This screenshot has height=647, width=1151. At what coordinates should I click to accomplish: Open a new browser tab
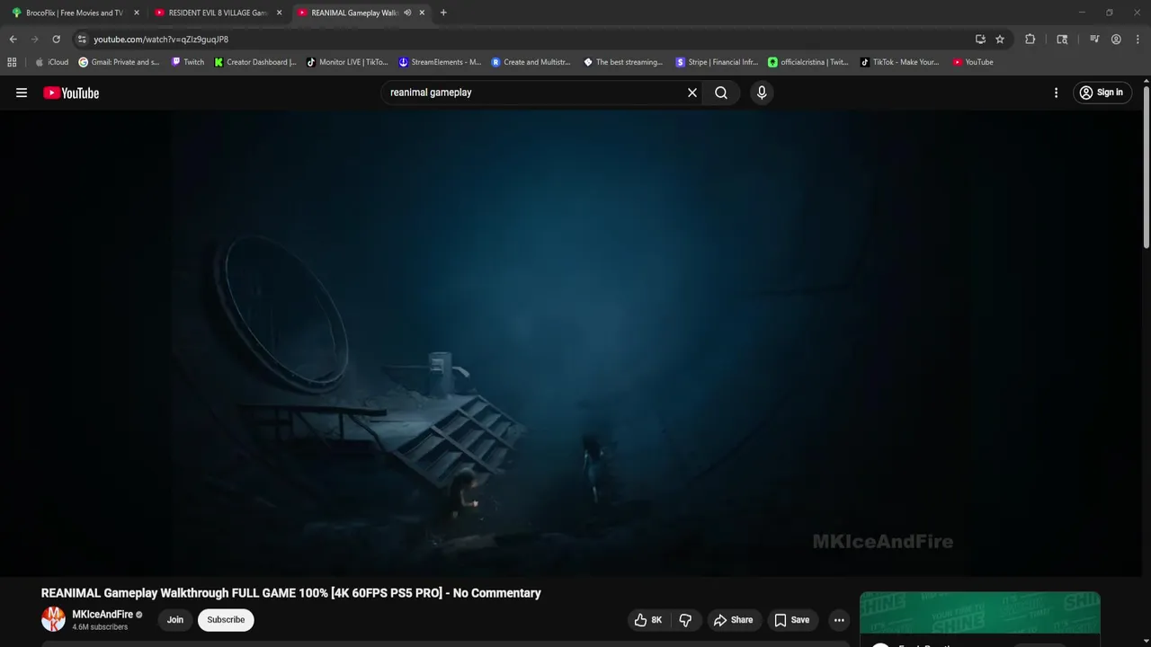[x=443, y=13]
